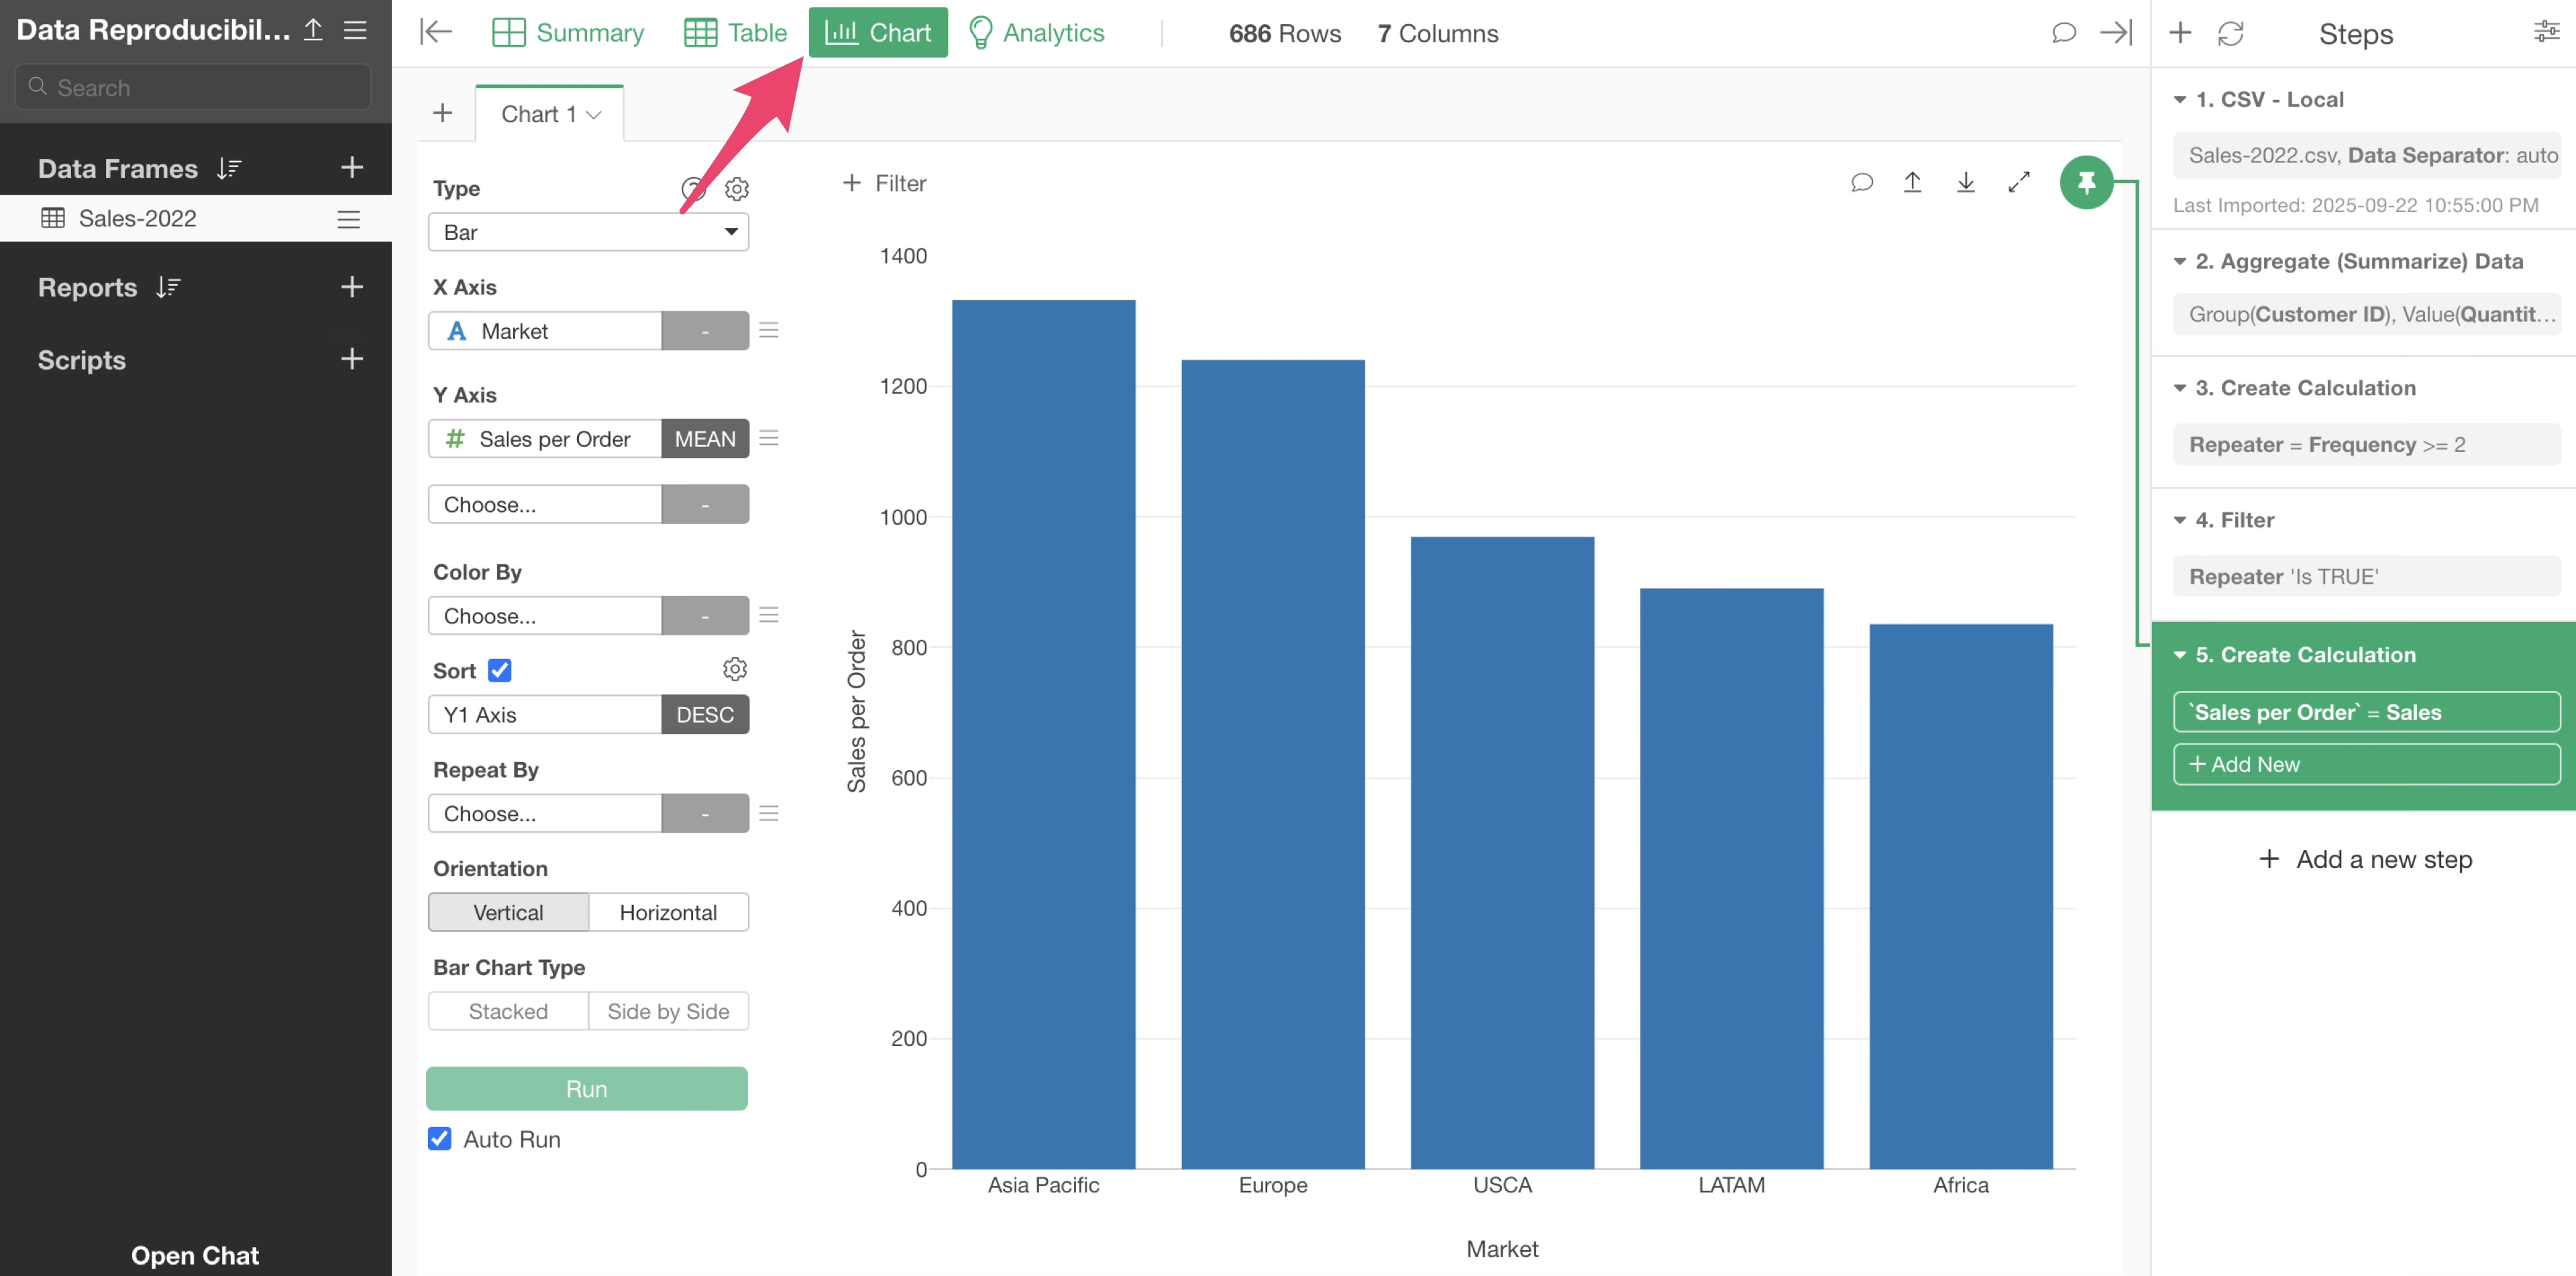Click the project Search field
The image size is (2576, 1276).
click(194, 88)
